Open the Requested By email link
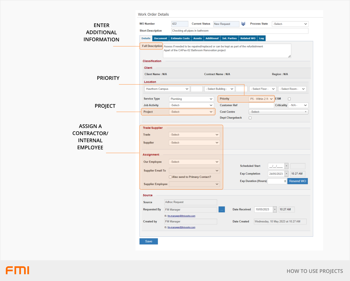 (181, 216)
